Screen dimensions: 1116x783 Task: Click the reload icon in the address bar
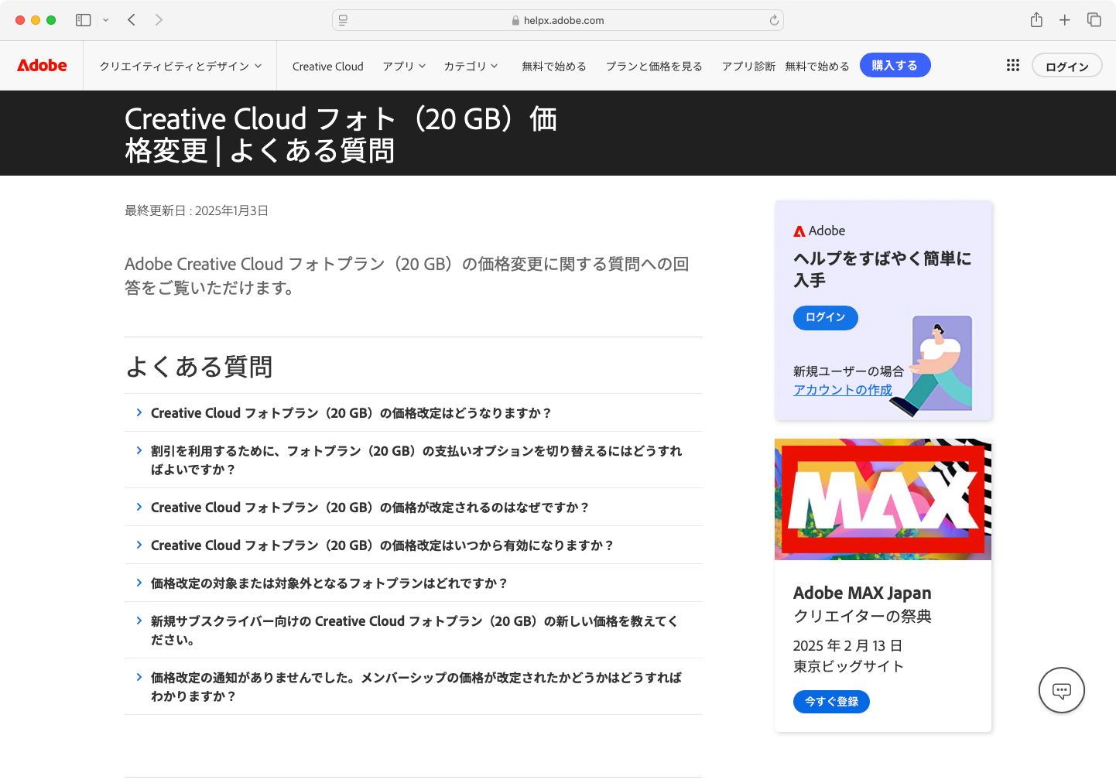click(x=773, y=19)
